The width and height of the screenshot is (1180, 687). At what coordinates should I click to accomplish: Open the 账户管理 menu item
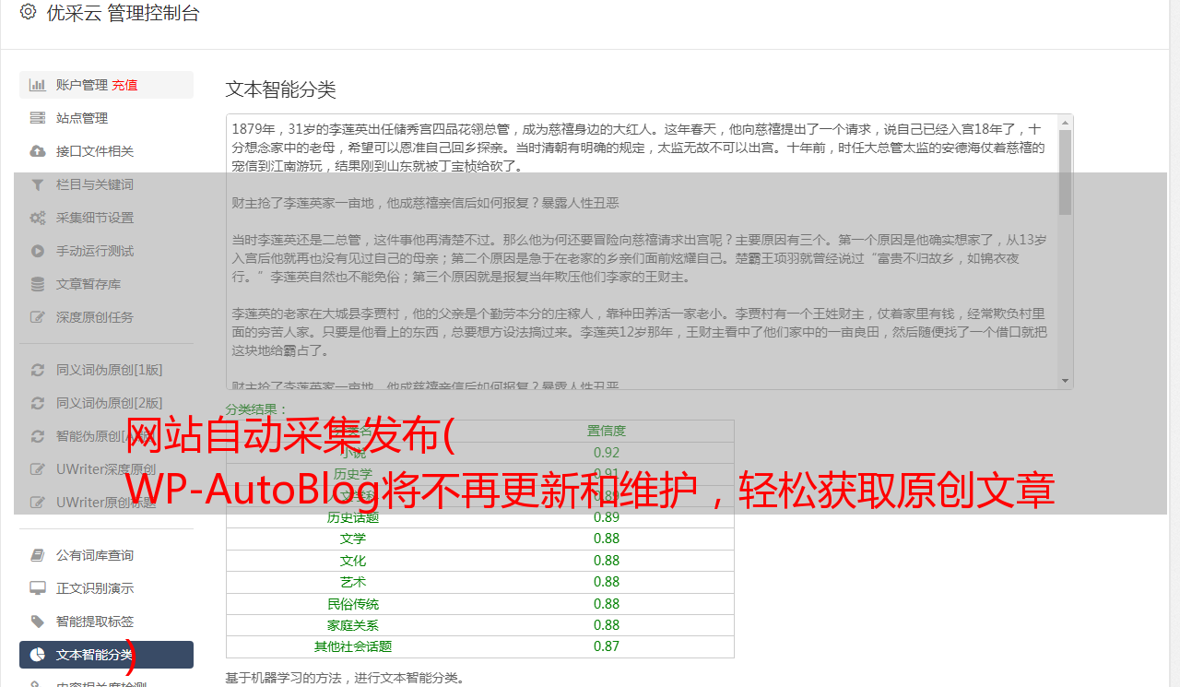point(106,85)
